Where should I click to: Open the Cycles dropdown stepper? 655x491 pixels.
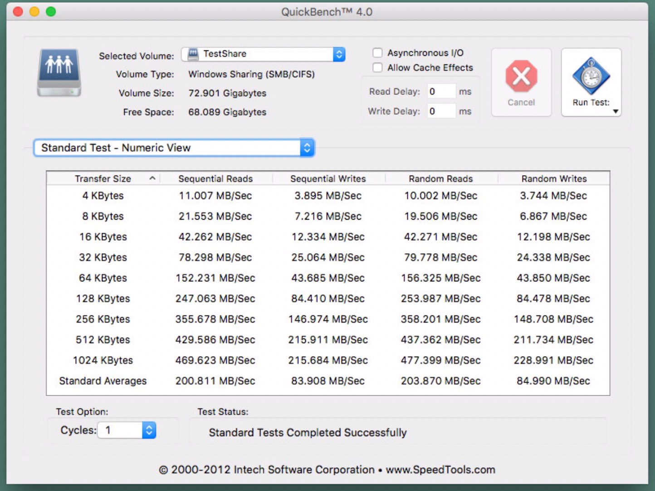pos(149,430)
